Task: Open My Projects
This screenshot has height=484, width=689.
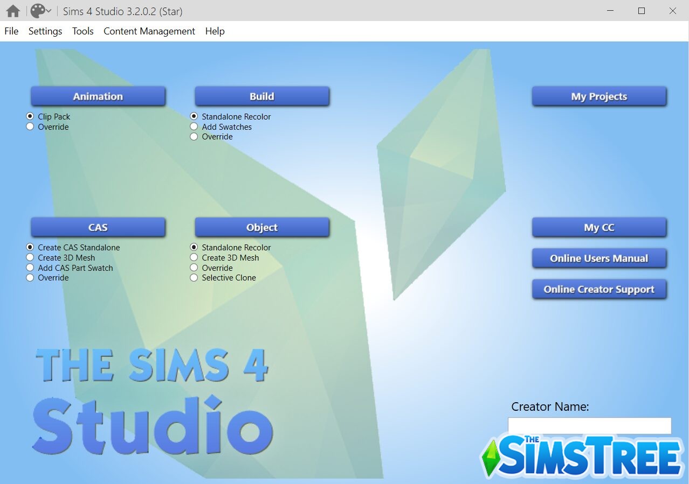Action: pyautogui.click(x=599, y=96)
